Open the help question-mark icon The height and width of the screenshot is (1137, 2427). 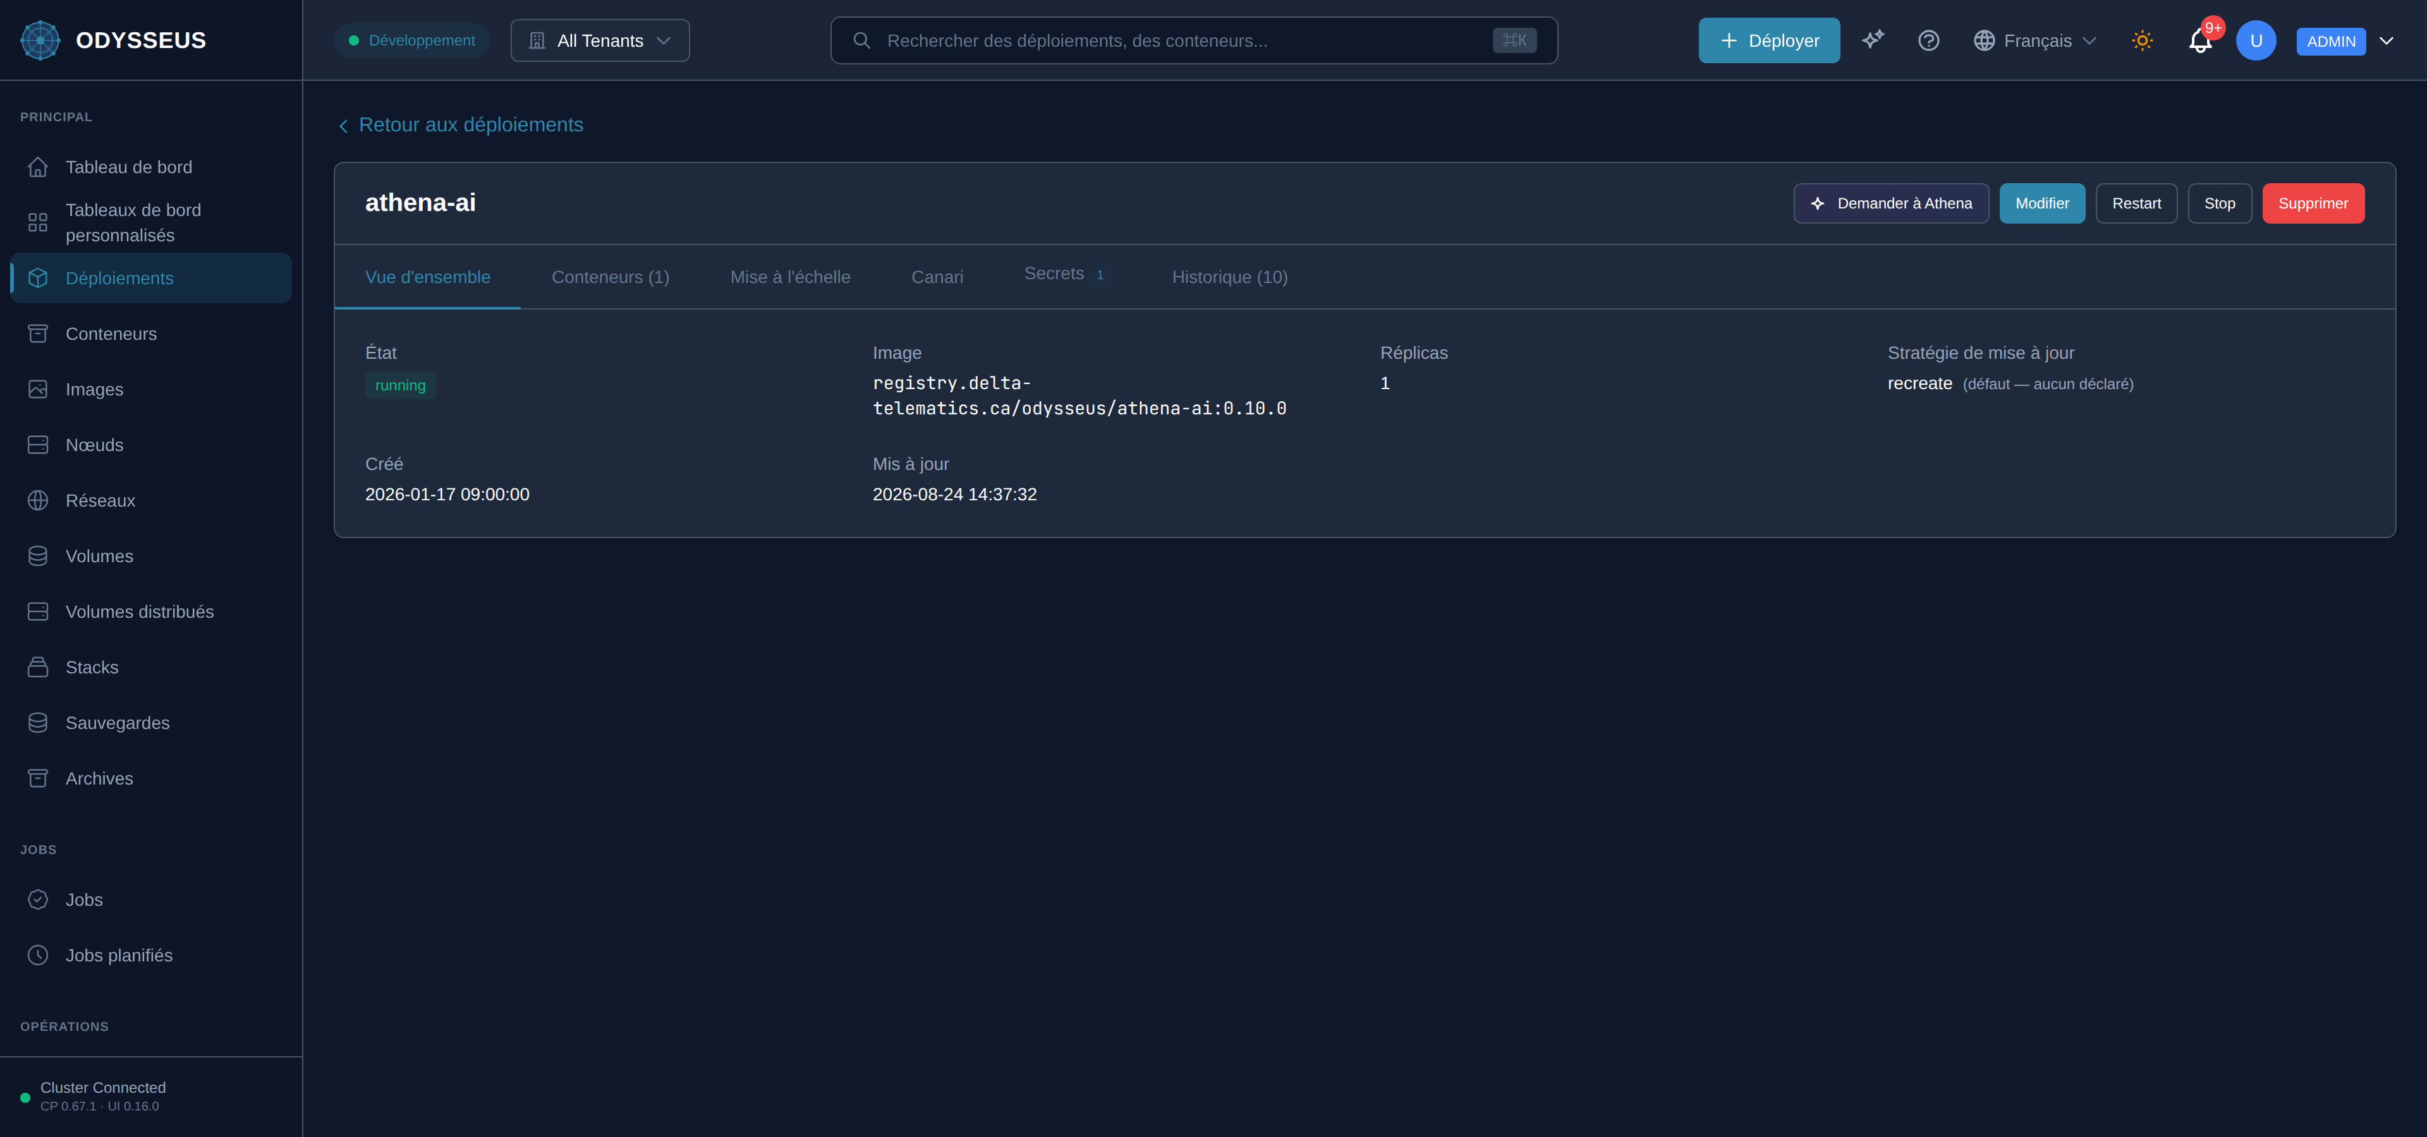point(1928,40)
